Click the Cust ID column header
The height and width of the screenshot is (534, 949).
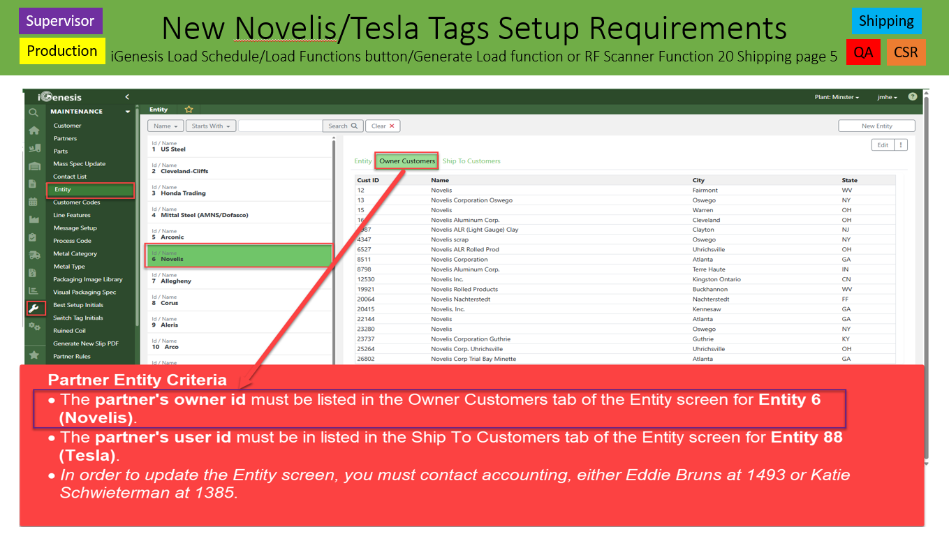coord(368,180)
